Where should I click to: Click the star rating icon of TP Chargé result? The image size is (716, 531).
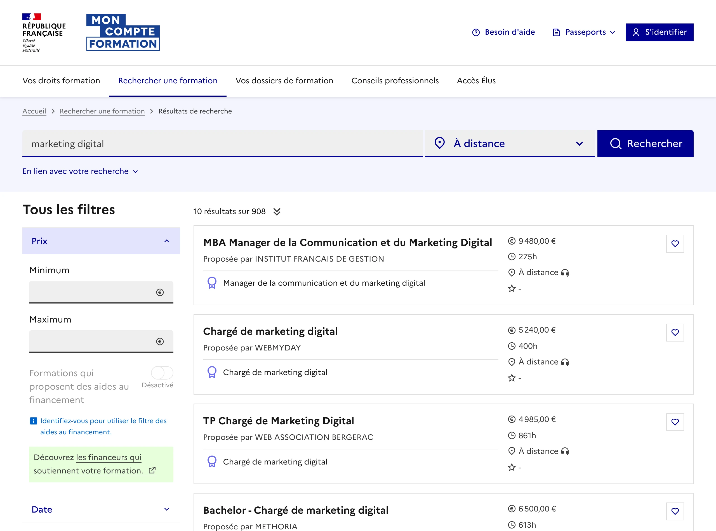point(512,467)
